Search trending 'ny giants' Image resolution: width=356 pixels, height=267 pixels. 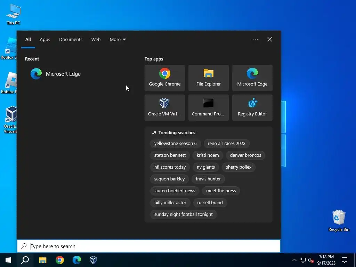(x=206, y=167)
